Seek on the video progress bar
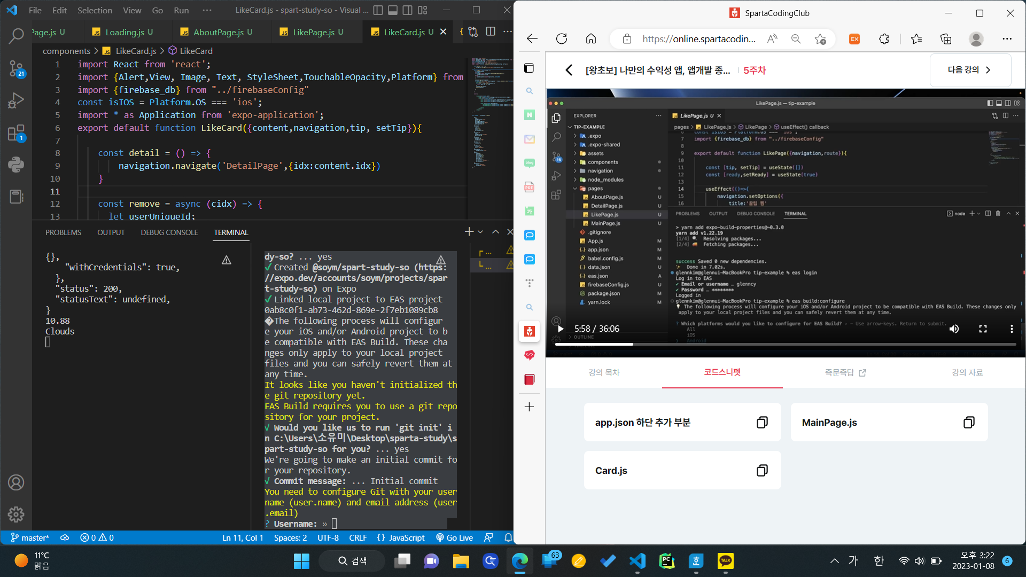 pos(786,344)
